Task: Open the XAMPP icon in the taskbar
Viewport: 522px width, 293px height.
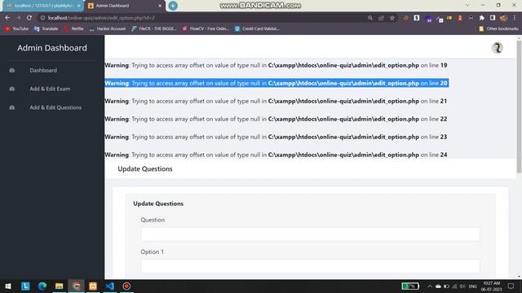Action: coord(93,286)
